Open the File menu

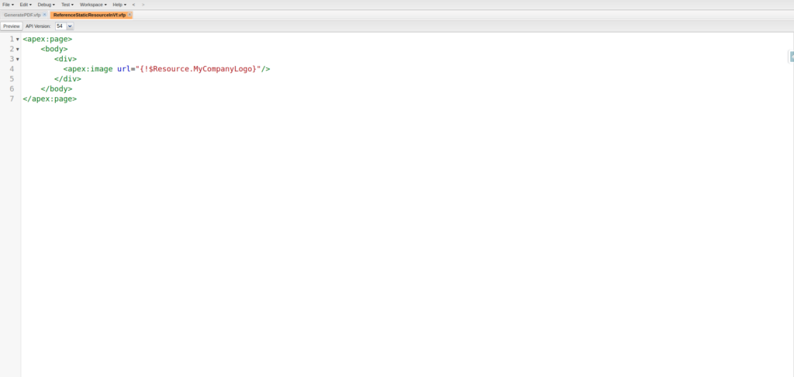pyautogui.click(x=8, y=5)
